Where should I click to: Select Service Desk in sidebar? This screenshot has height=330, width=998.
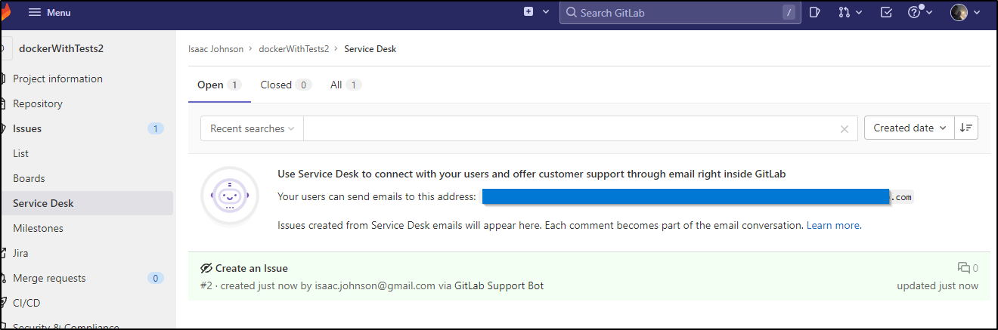[86, 203]
